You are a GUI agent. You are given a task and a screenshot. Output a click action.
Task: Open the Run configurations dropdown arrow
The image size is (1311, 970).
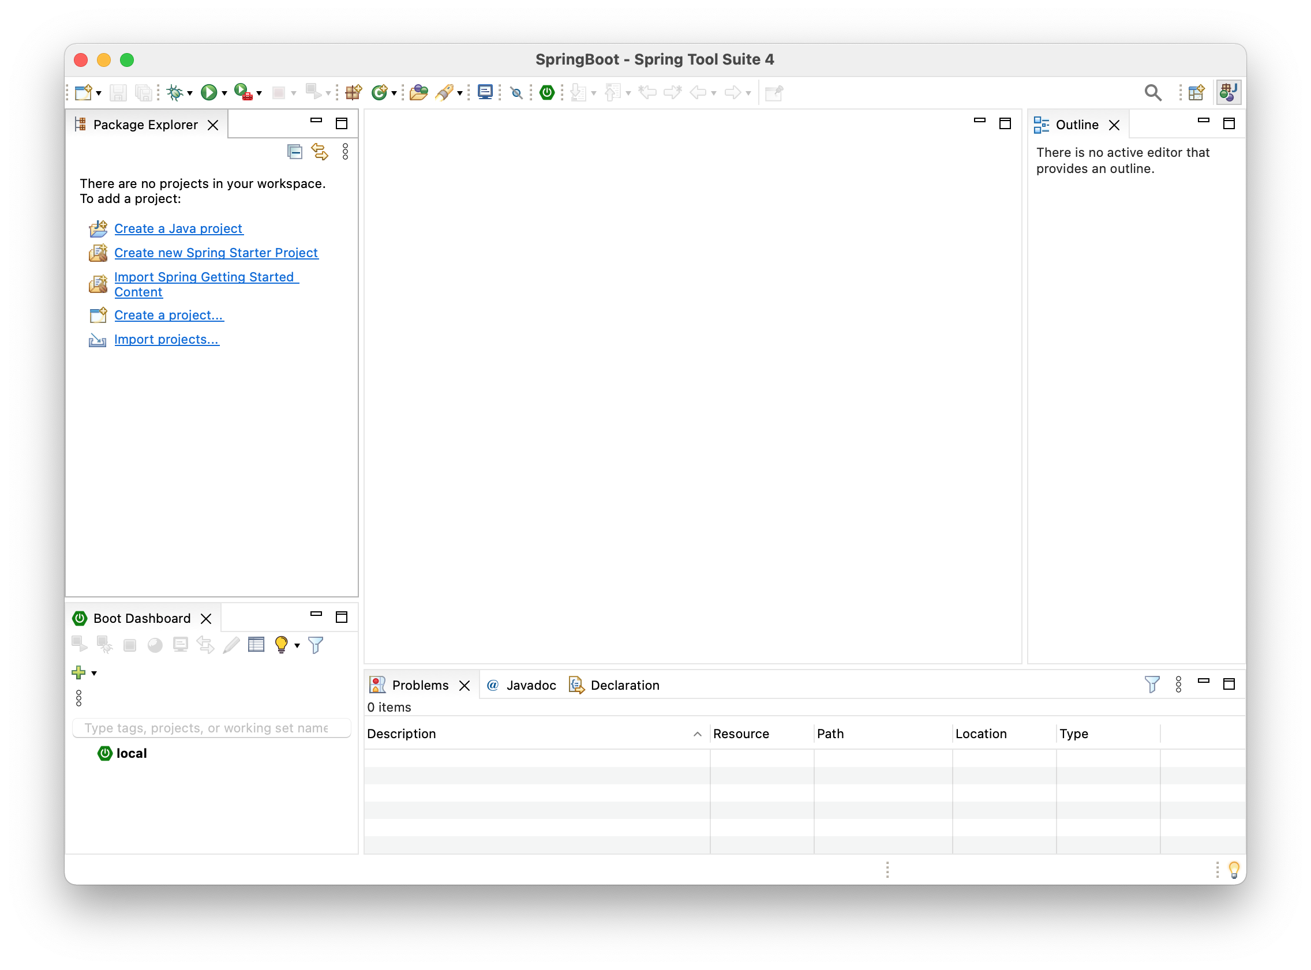(224, 93)
